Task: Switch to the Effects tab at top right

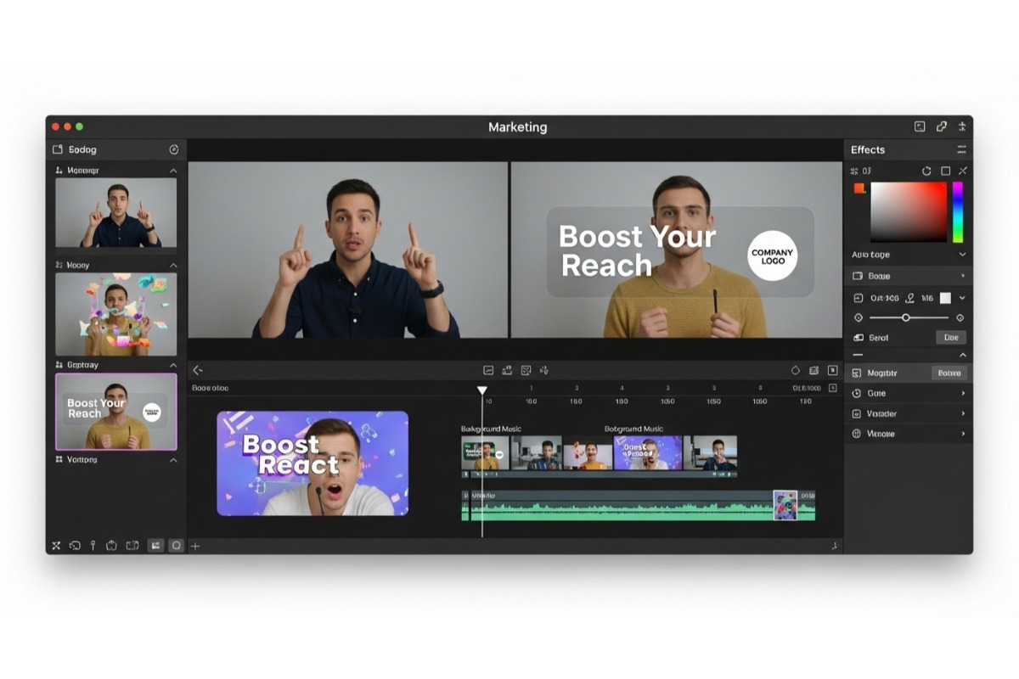Action: coord(867,149)
